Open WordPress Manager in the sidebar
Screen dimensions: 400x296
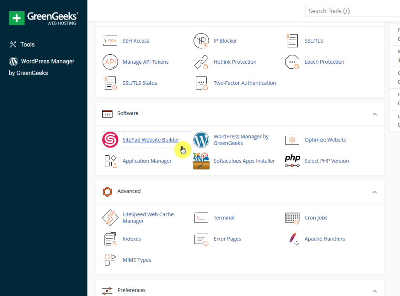point(41,67)
